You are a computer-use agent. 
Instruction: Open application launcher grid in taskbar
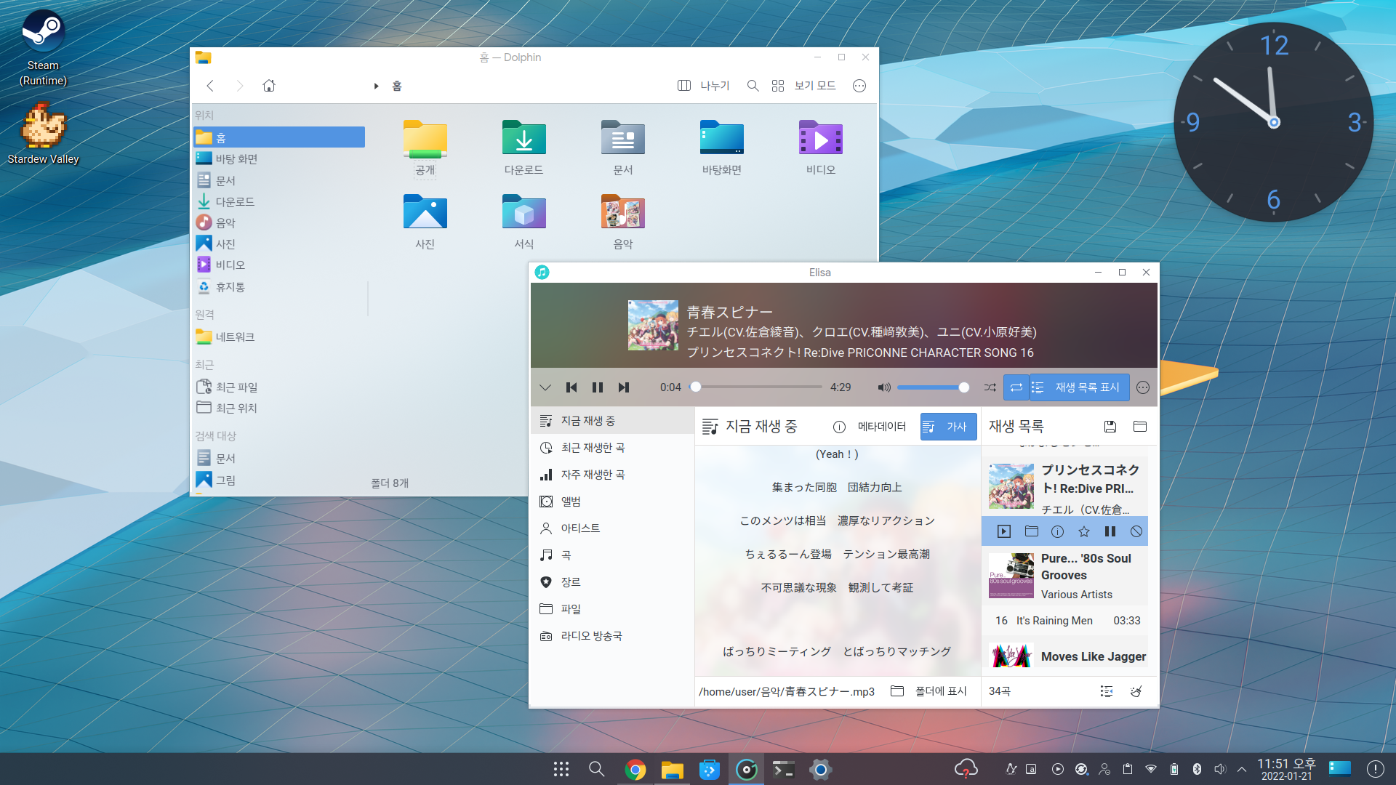click(561, 769)
